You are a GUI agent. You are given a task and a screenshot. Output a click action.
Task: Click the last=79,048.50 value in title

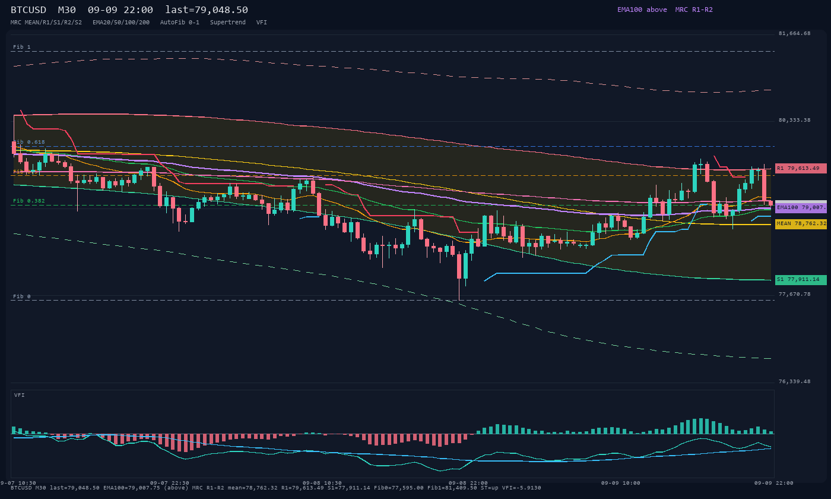pos(207,10)
